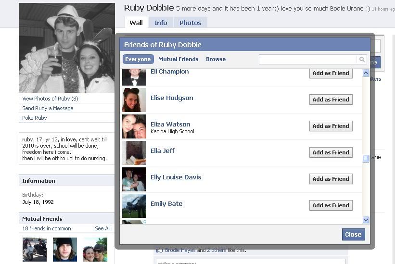The width and height of the screenshot is (395, 264).
Task: Click the friends search input field
Action: pyautogui.click(x=308, y=60)
